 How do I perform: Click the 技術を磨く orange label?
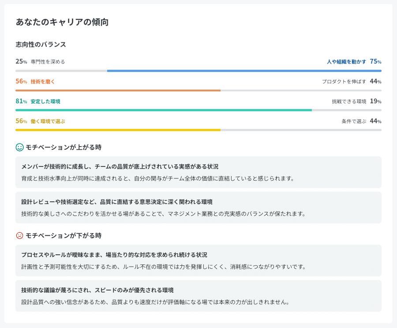(x=43, y=82)
